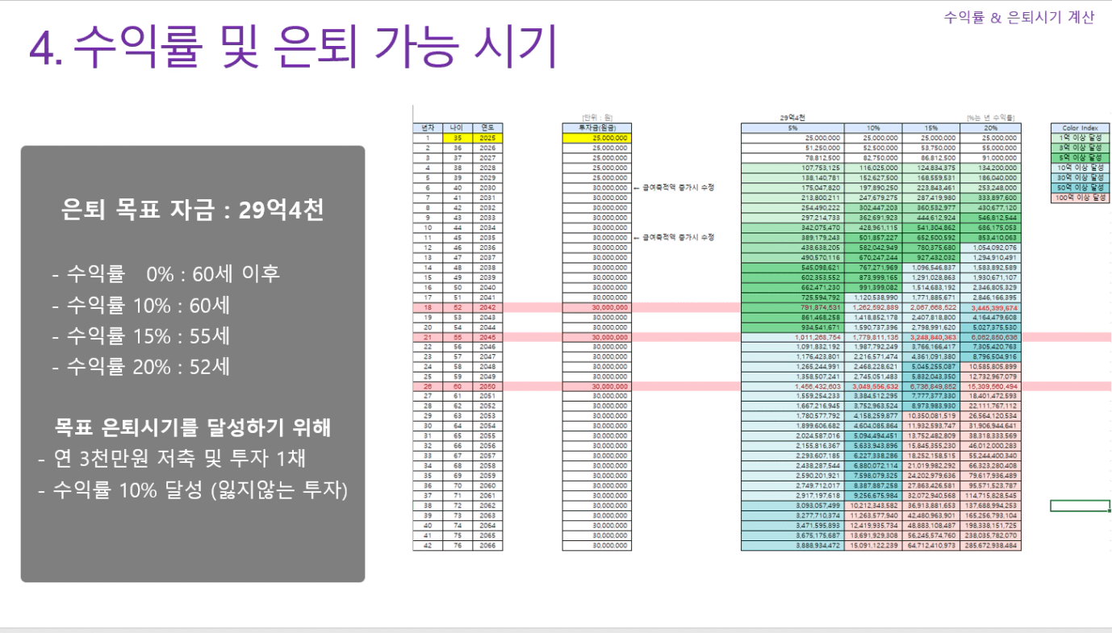Select the '수익률 15% : 55세' line
The image size is (1112, 633).
pos(141,335)
